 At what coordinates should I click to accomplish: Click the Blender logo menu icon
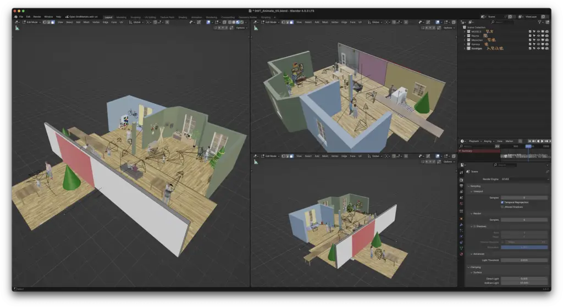click(16, 17)
